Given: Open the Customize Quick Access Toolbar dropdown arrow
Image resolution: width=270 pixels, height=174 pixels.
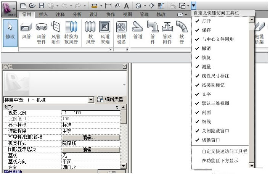Looking at the screenshot, I should [194, 6].
